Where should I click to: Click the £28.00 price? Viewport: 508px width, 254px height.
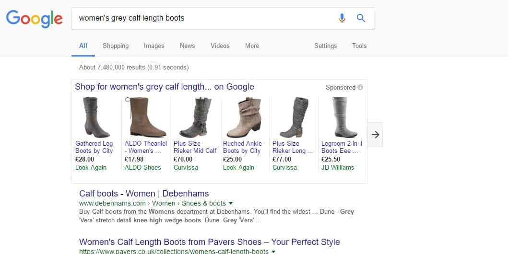[x=84, y=159]
